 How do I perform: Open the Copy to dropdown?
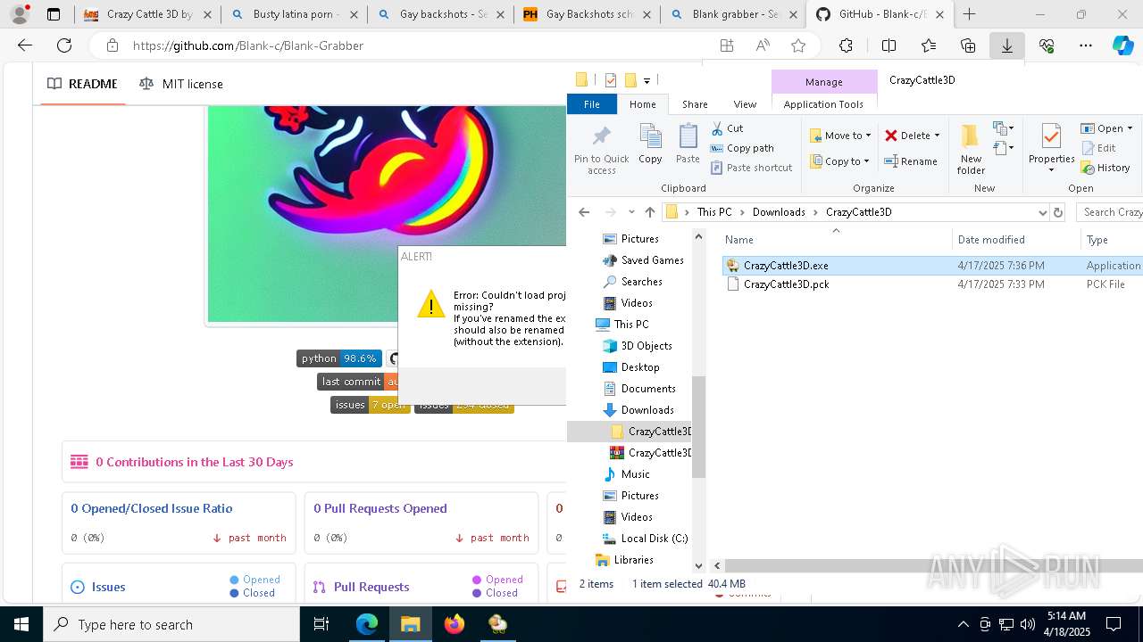(840, 161)
